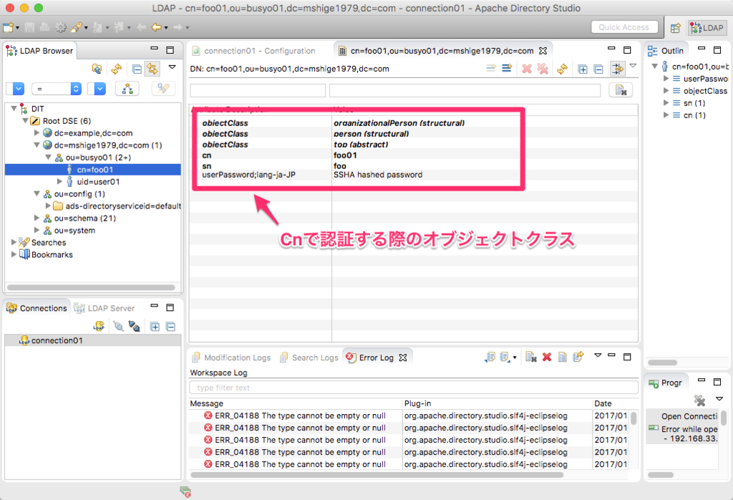Click the subtree scope button in quick search
733x500 pixels.
pyautogui.click(x=127, y=88)
